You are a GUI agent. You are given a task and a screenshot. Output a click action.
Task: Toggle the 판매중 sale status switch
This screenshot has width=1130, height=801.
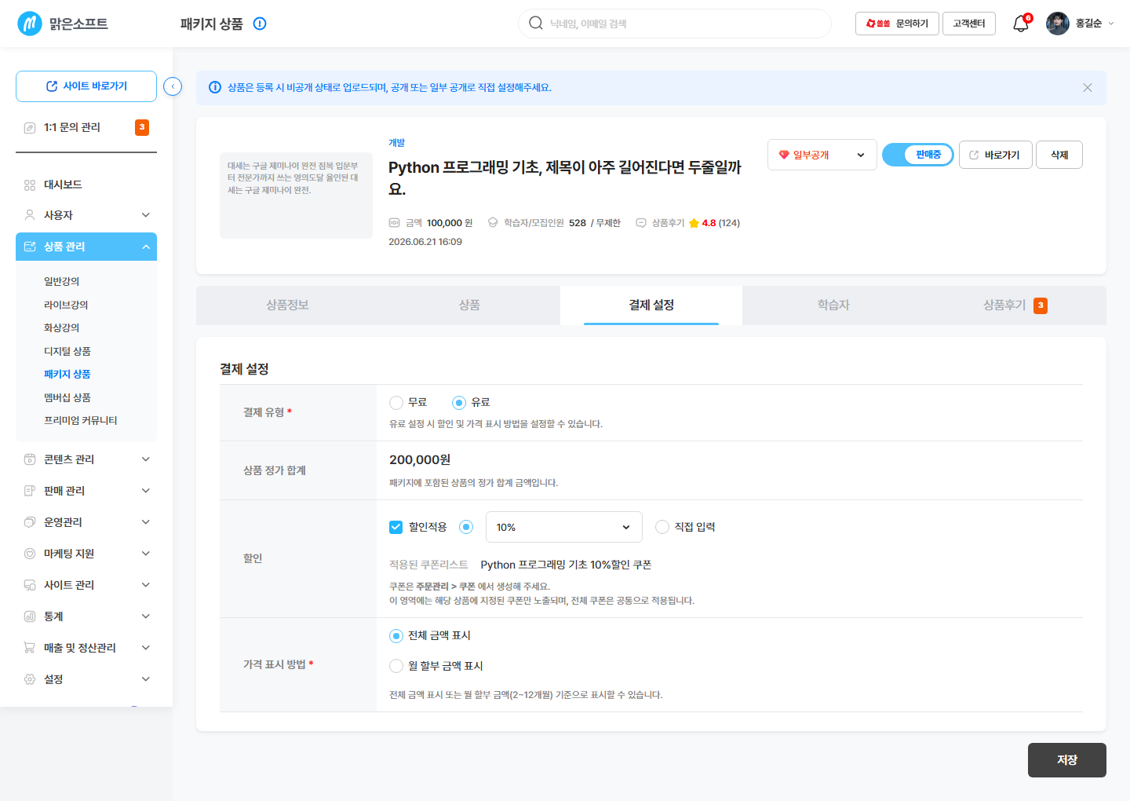click(x=918, y=155)
